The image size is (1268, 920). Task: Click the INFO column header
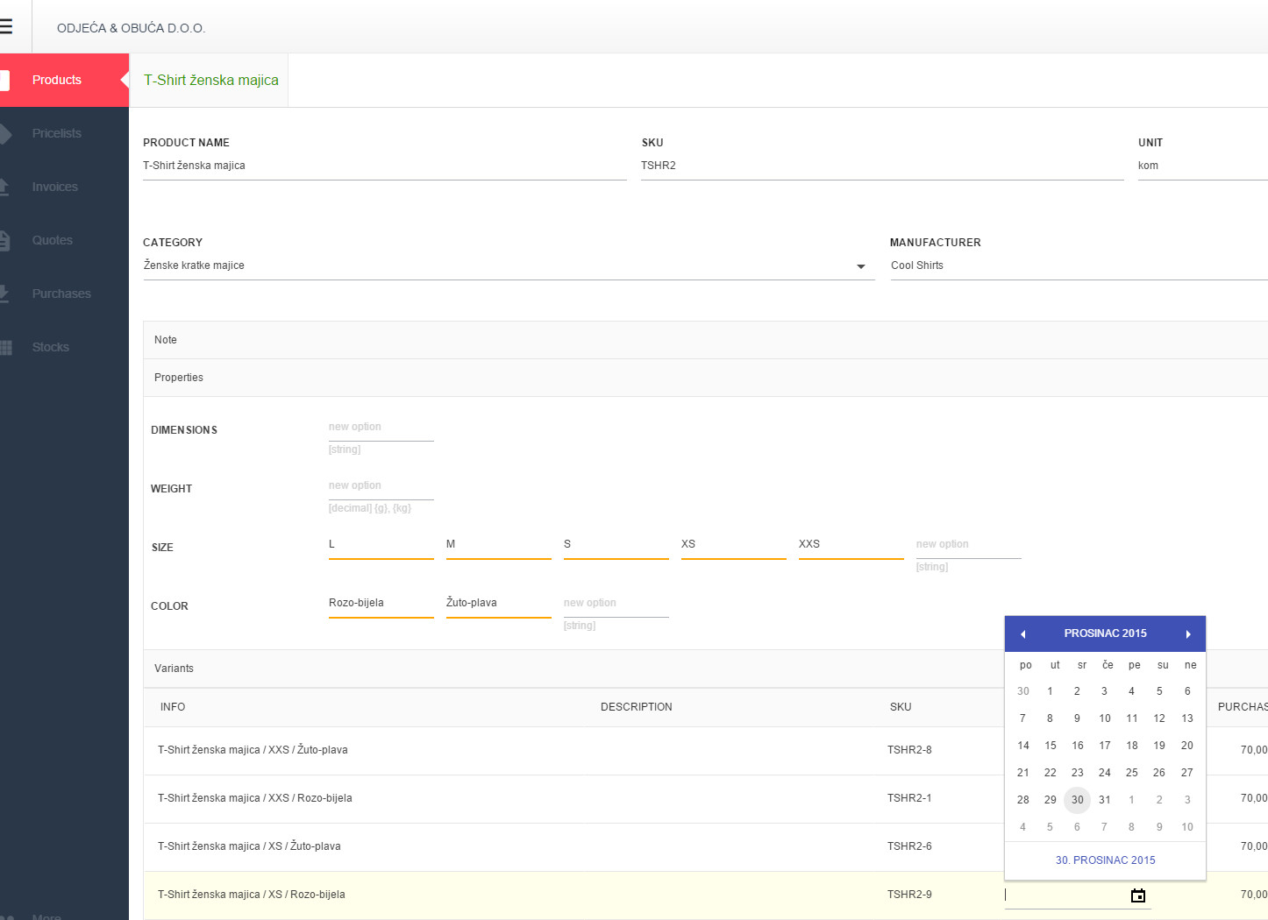[x=173, y=707]
